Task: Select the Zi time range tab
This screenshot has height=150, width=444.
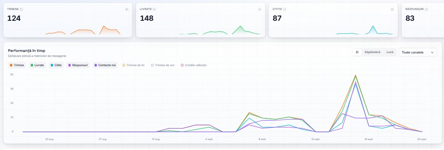Action: click(x=357, y=52)
